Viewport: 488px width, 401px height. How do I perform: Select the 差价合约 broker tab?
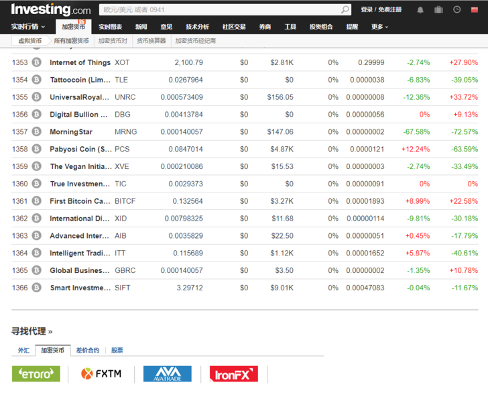point(87,350)
